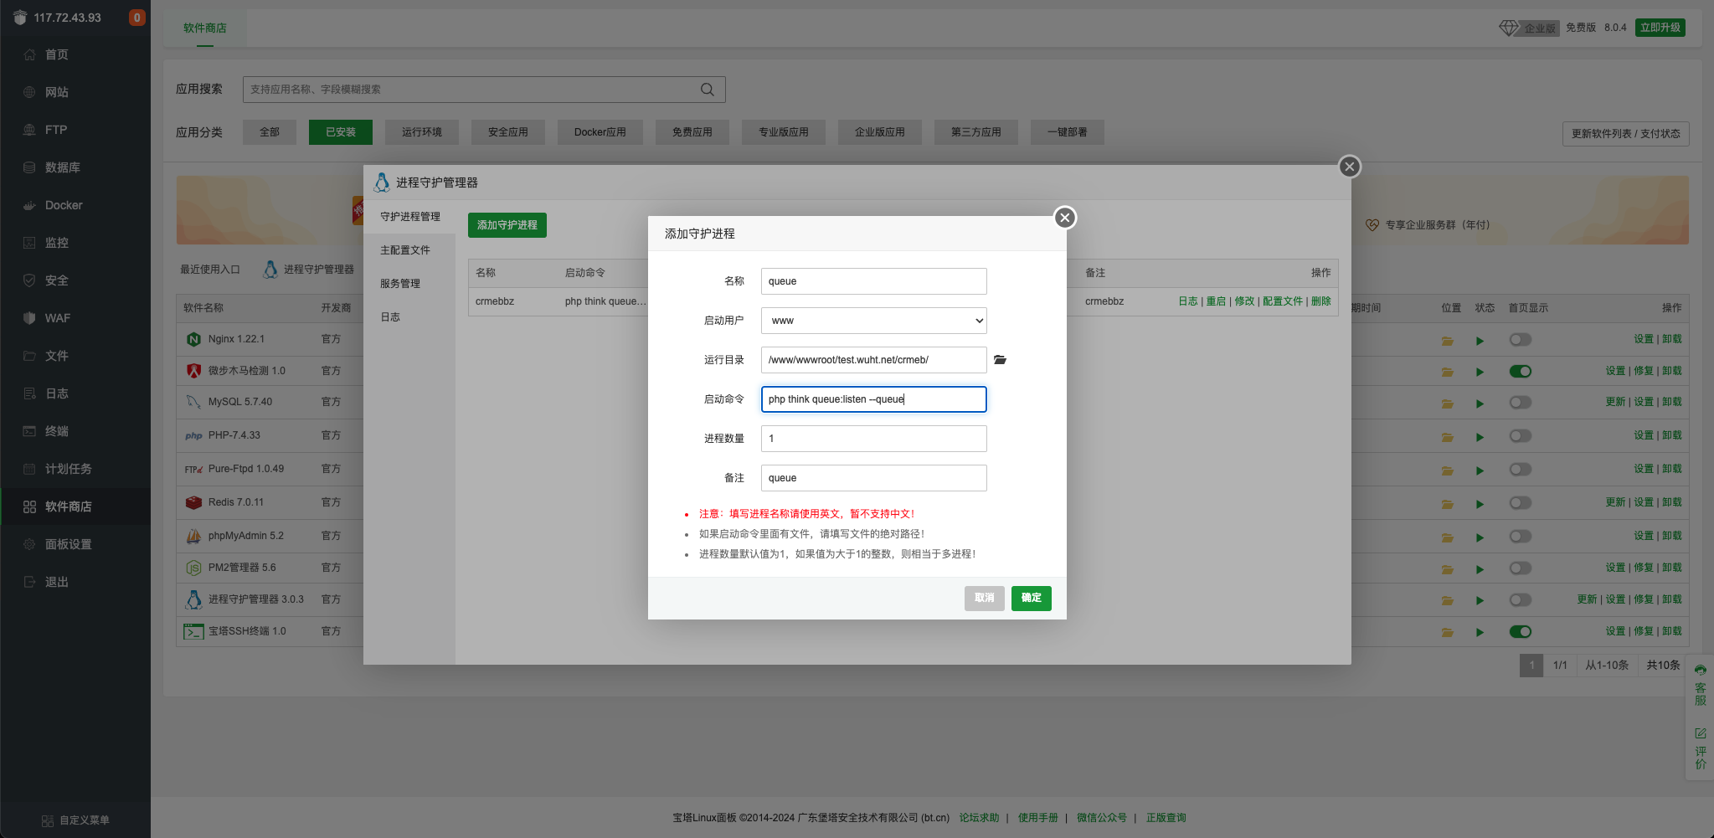Click the 宝塔SSH终端 status play icon

(1480, 632)
